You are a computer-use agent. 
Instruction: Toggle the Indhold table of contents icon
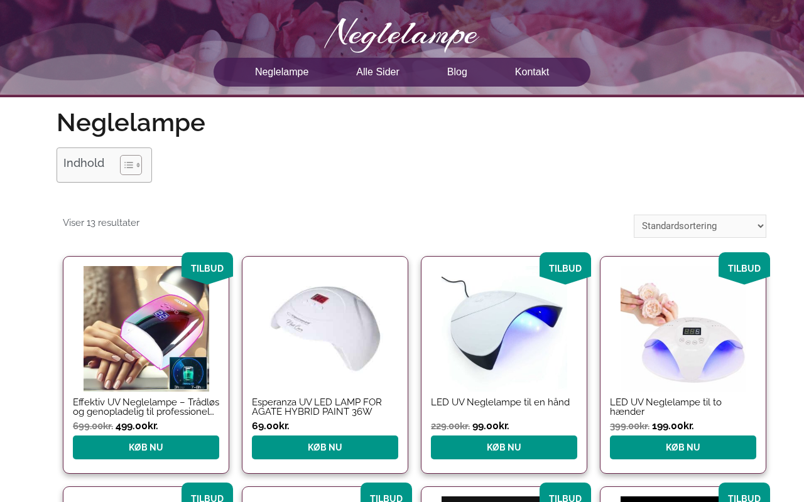pyautogui.click(x=131, y=165)
